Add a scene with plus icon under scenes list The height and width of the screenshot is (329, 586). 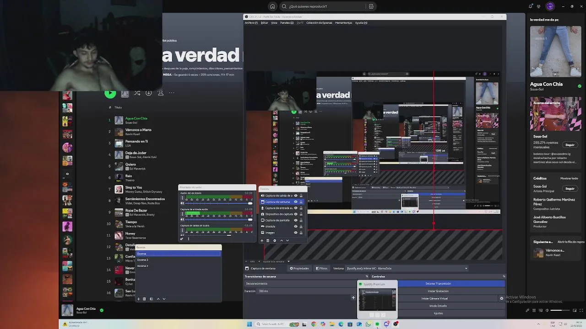tap(138, 299)
